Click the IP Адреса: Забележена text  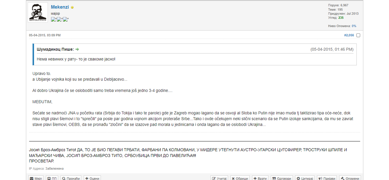coord(46,168)
